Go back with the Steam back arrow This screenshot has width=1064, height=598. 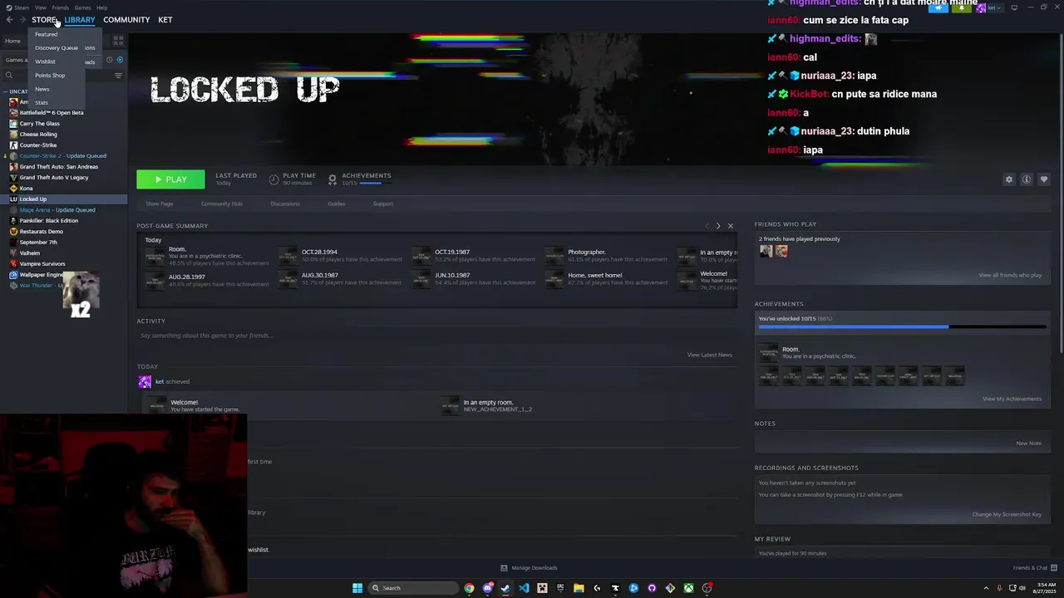[x=9, y=20]
